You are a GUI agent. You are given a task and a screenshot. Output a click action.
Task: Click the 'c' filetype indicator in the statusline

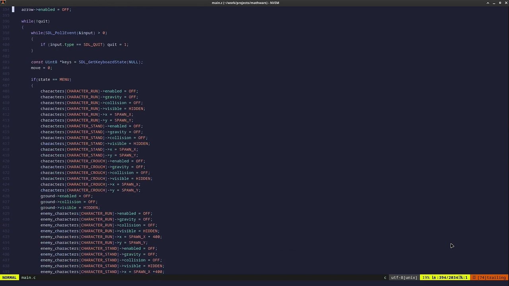coord(385,277)
